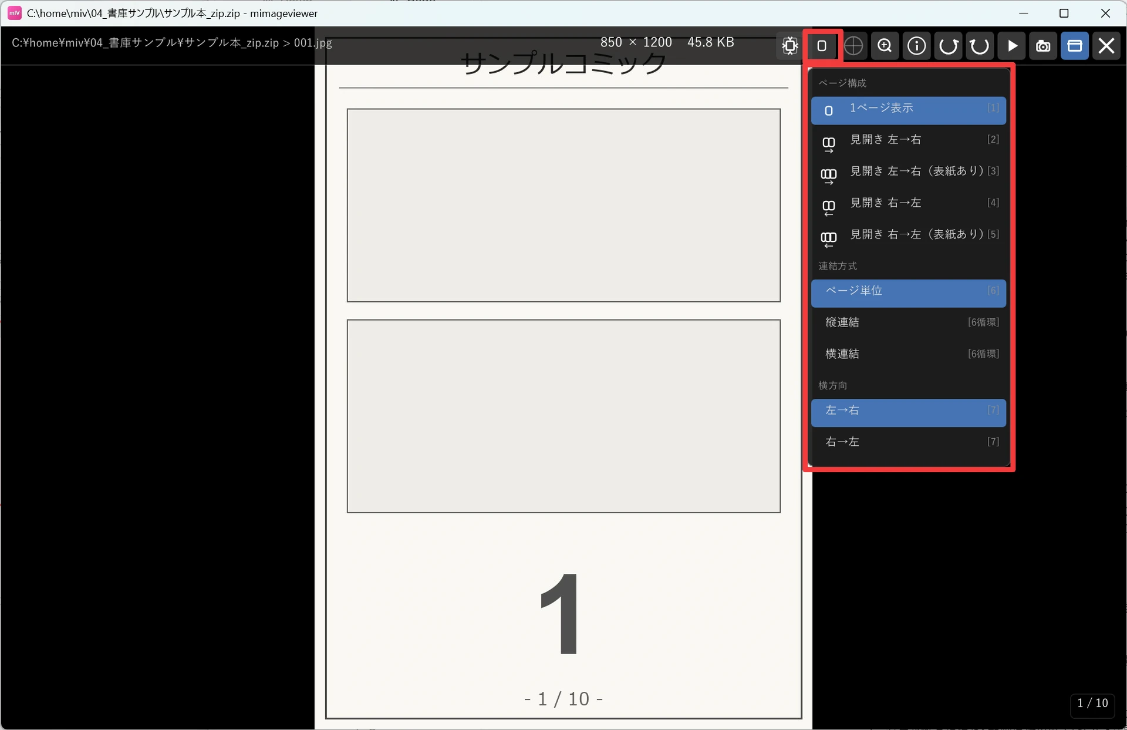1127x730 pixels.
Task: Click the mimageviewer app icon in title bar
Action: (14, 13)
